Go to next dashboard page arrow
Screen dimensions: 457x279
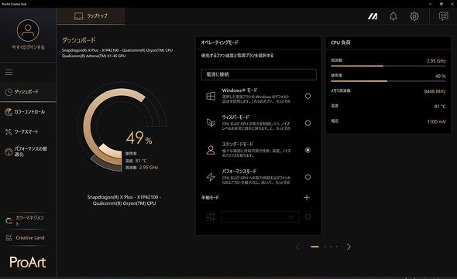pos(349,247)
